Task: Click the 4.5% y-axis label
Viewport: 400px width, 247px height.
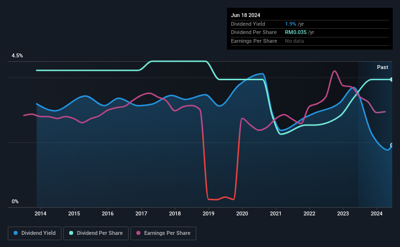Action: [x=17, y=55]
